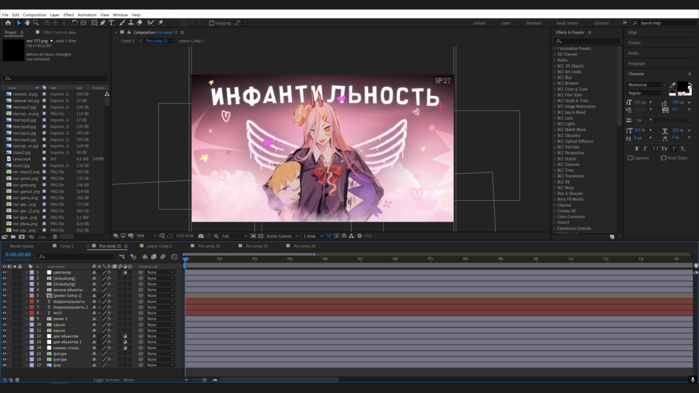Select the Small Screen workspace
Screen dimensions: 699x393
click(567, 23)
